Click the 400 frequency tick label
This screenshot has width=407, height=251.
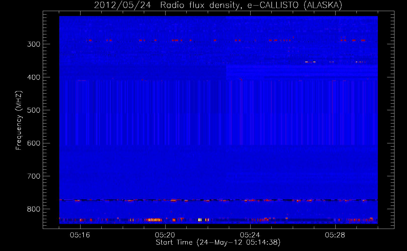click(34, 77)
